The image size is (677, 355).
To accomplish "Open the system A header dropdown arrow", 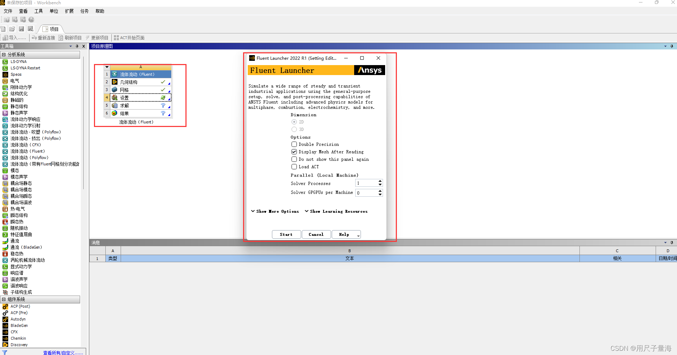I will click(x=107, y=67).
